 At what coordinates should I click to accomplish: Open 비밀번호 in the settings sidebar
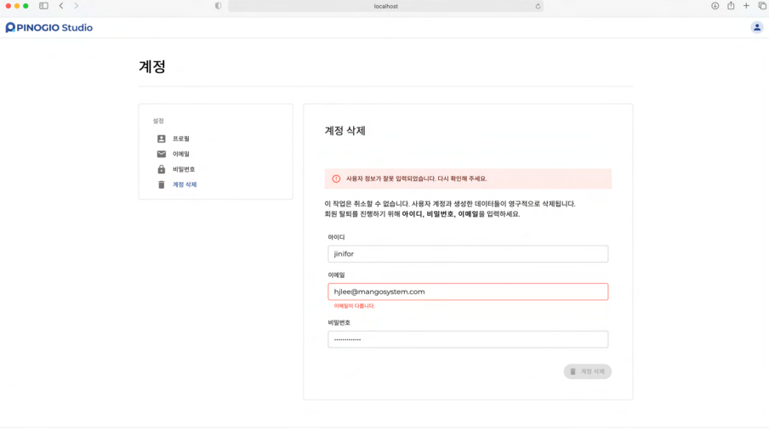tap(183, 169)
